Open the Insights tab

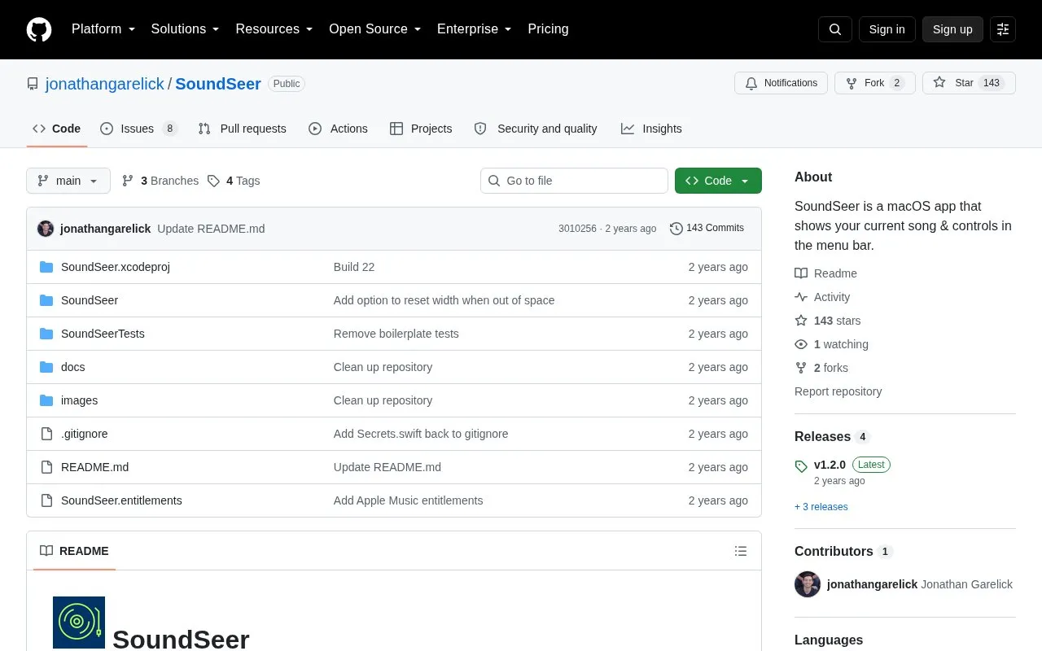pyautogui.click(x=651, y=129)
